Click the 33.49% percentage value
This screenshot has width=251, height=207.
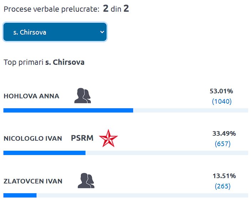point(224,133)
